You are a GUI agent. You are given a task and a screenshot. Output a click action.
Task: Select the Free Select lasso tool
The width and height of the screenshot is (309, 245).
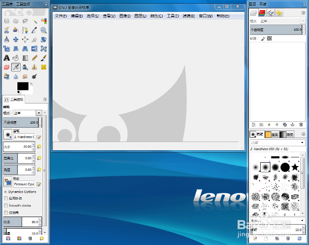pyautogui.click(x=25, y=21)
